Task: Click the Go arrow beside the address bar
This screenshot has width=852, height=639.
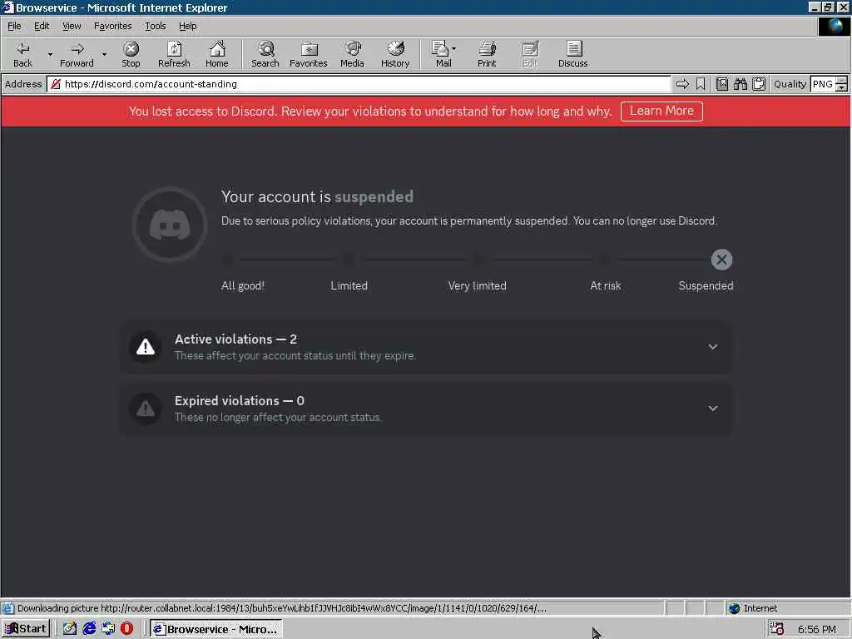Action: pyautogui.click(x=682, y=84)
